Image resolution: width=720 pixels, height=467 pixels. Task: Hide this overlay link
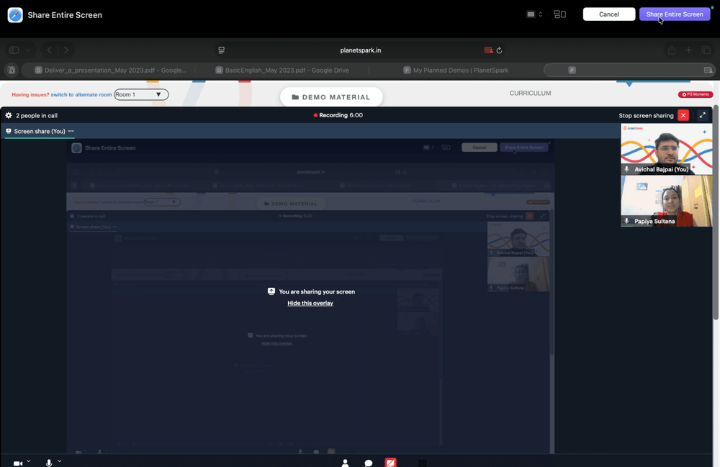310,303
